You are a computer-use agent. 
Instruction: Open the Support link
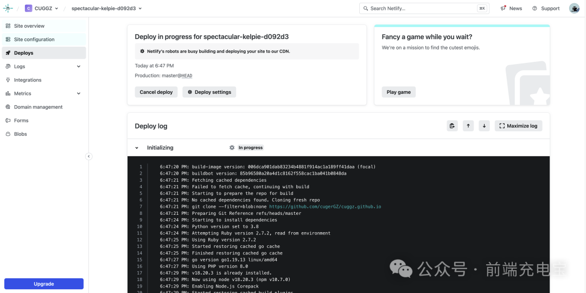pos(546,8)
